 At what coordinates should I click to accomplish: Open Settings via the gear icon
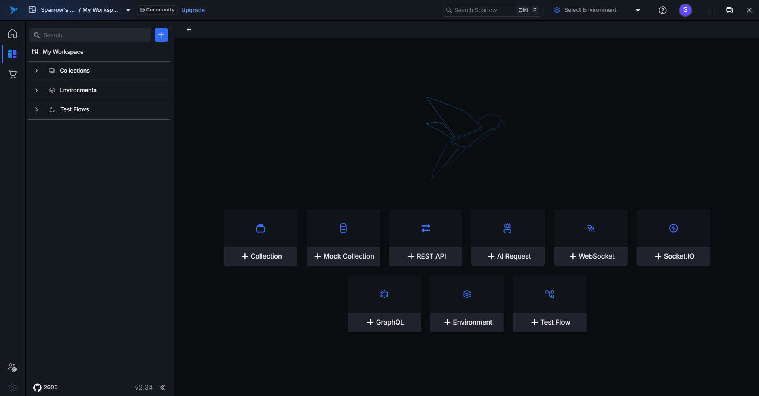(12, 388)
